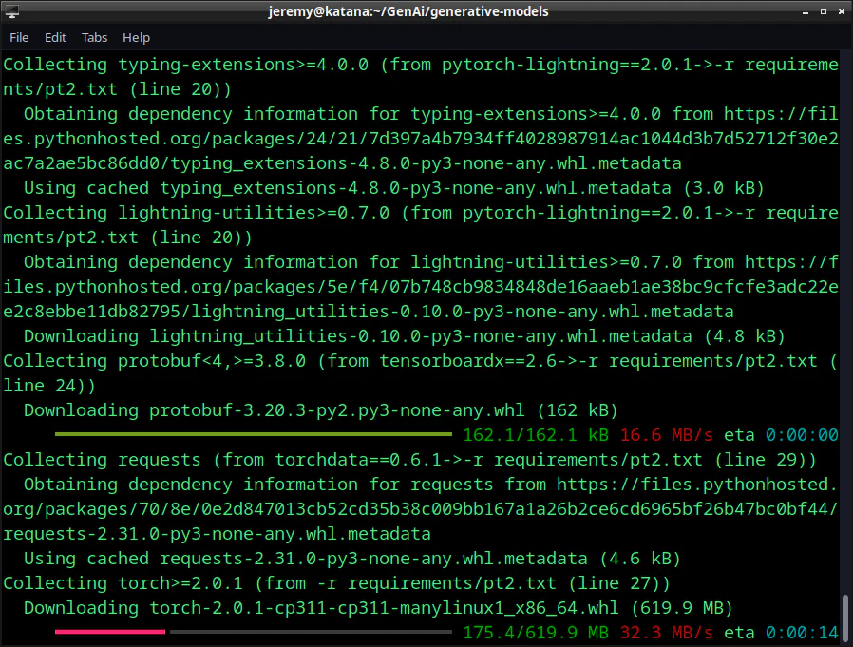Click the '162.1/162.1 kB' progress value
The image size is (853, 647).
point(536,435)
